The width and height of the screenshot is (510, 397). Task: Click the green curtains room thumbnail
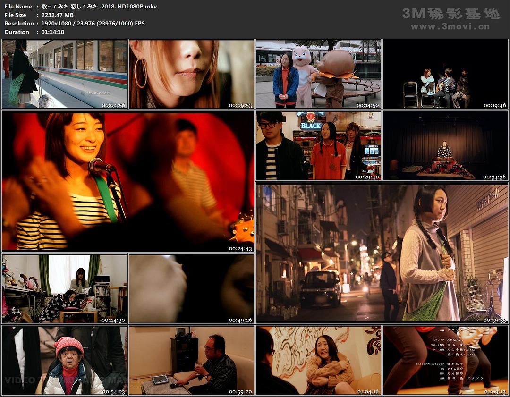[65, 289]
